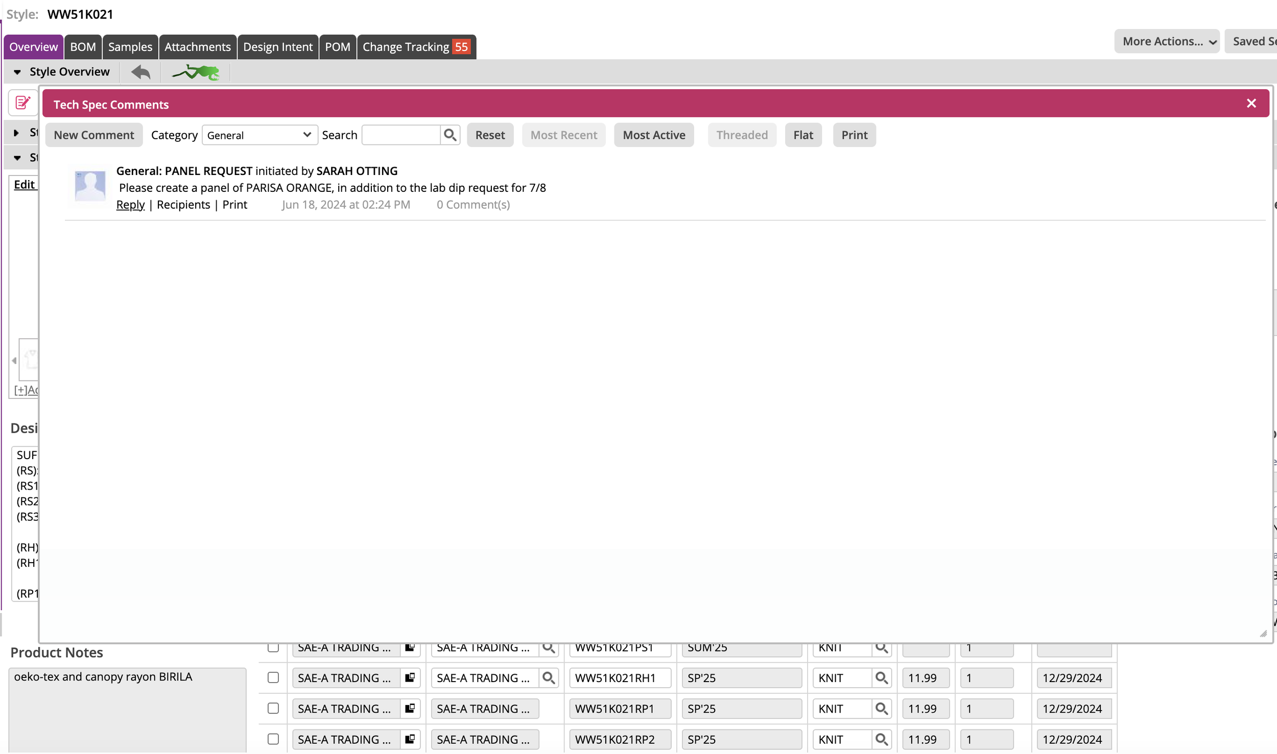Screen dimensions: 1277x754
Task: Open the pink edit note icon
Action: tap(22, 103)
